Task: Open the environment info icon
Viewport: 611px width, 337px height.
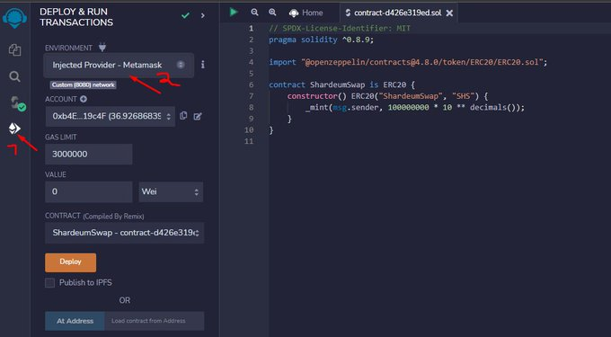Action: (x=203, y=65)
